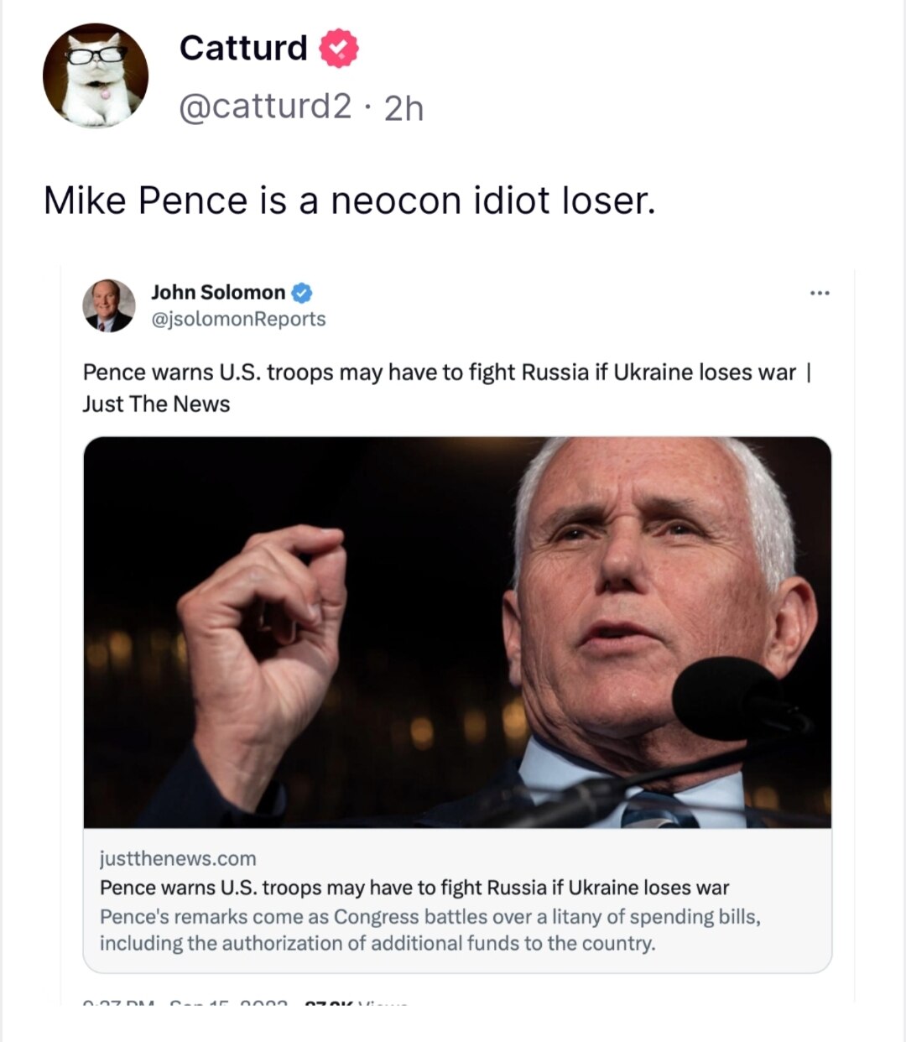This screenshot has height=1042, width=906.
Task: Click the 2h post timestamp
Action: [404, 108]
